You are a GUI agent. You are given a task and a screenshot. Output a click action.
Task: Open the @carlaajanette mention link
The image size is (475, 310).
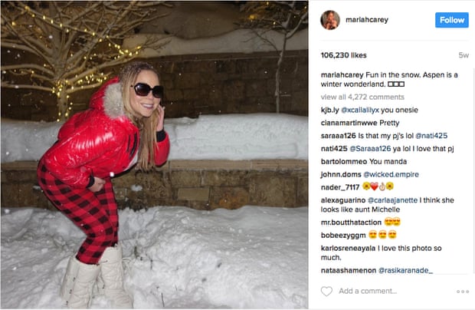(392, 200)
